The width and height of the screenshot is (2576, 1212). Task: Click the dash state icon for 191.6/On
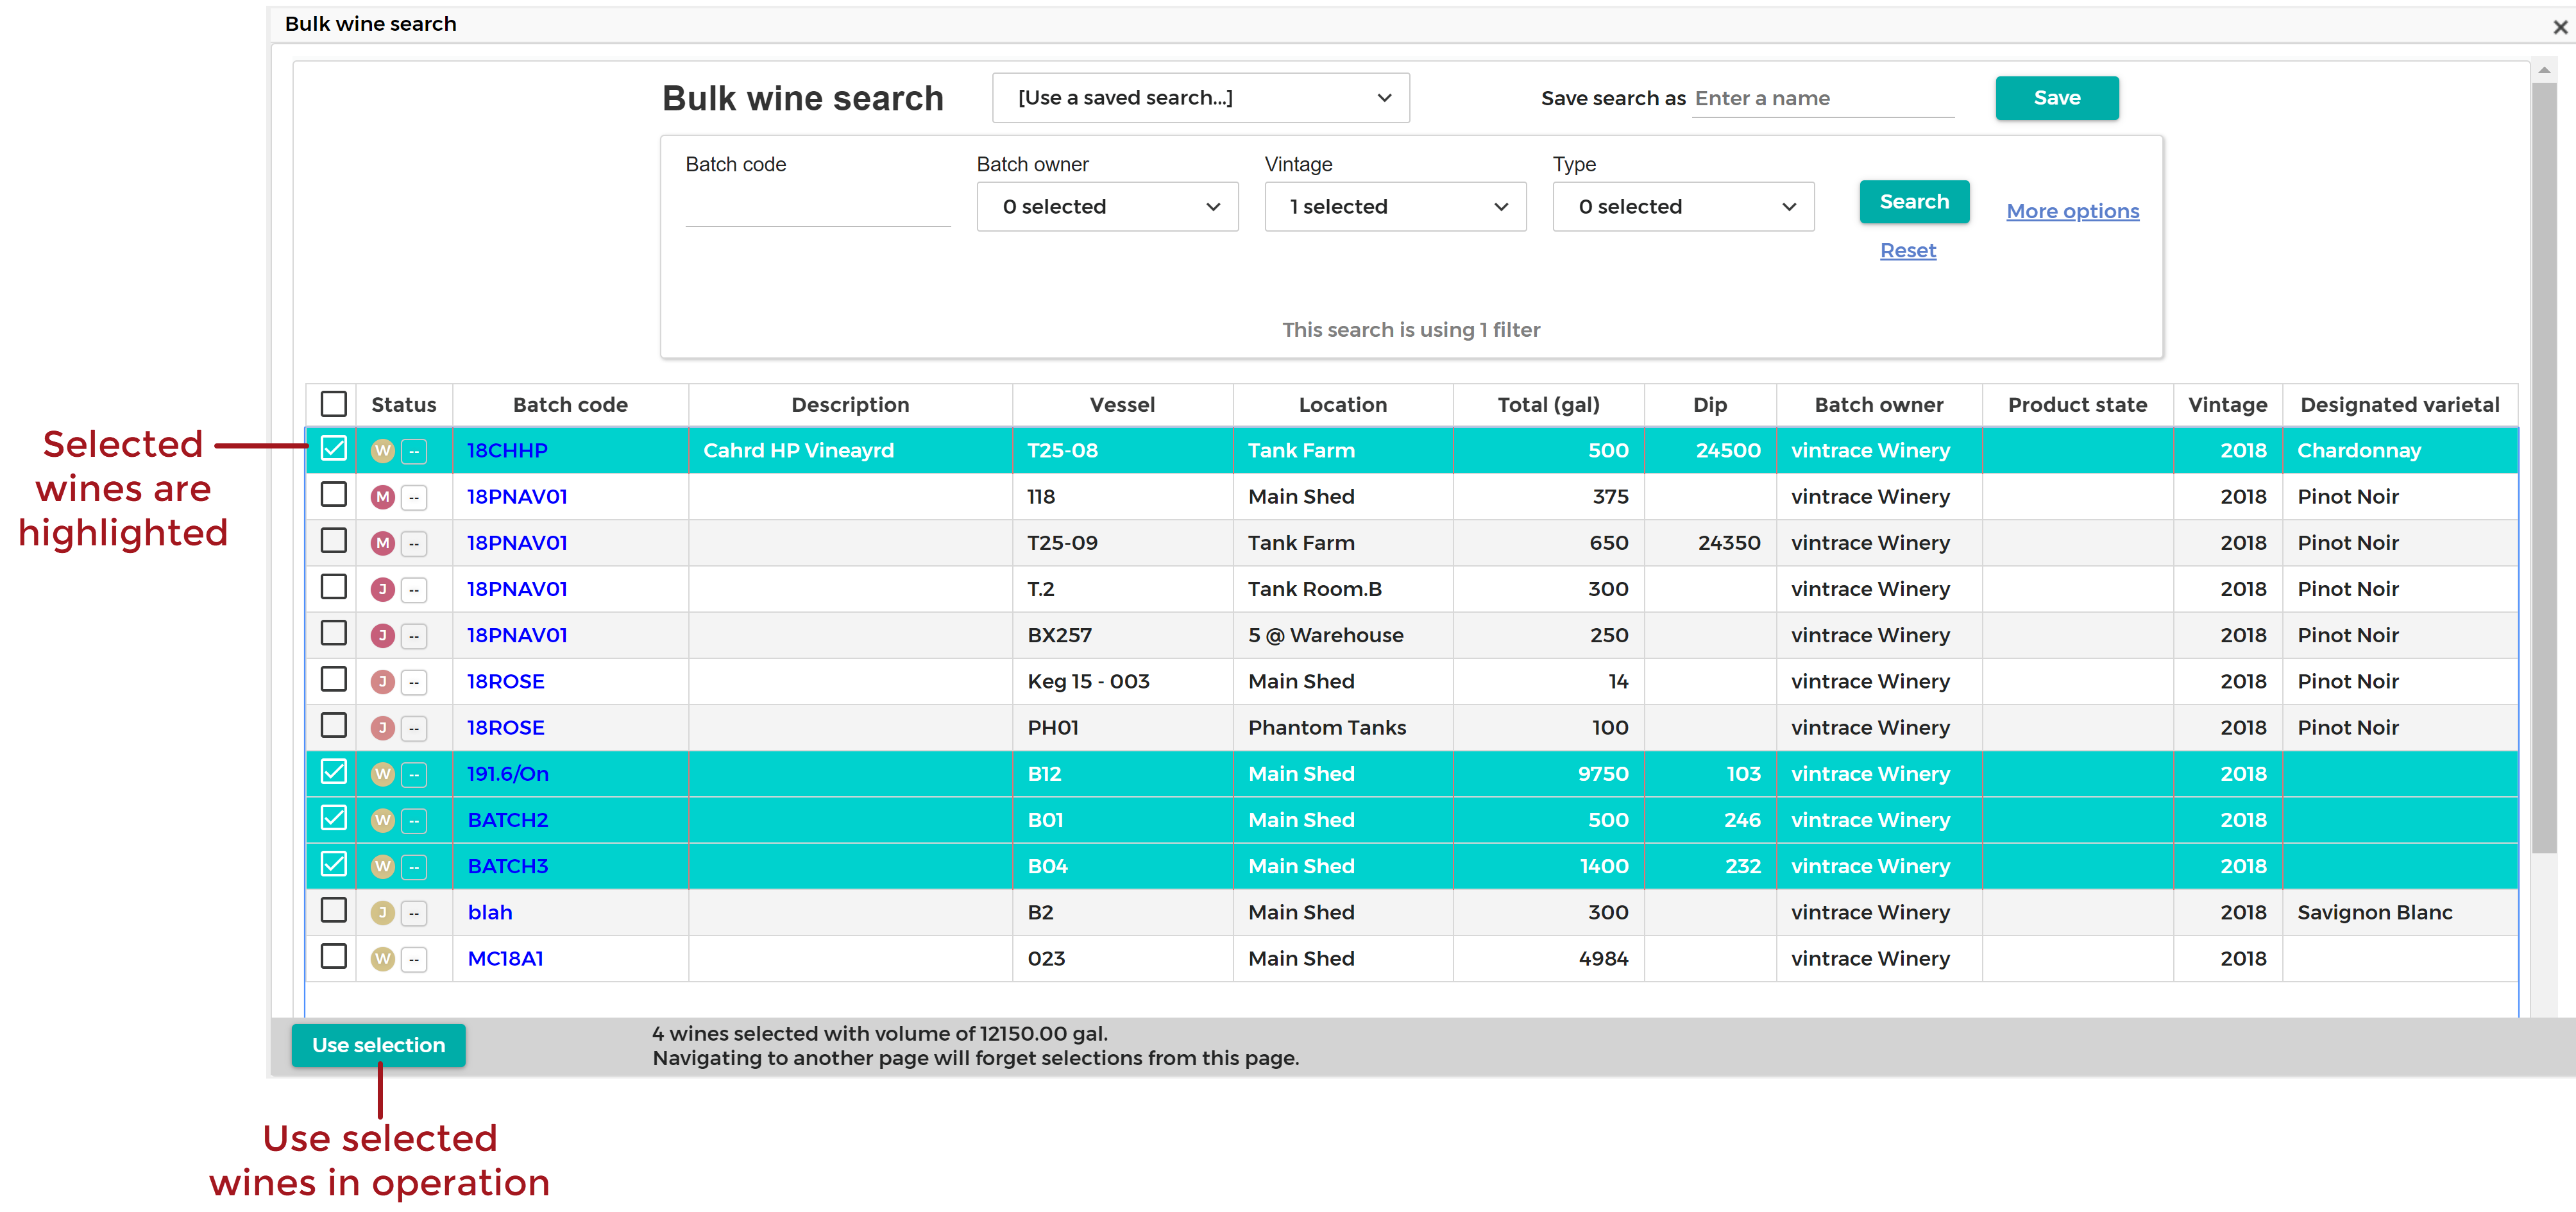click(x=414, y=774)
